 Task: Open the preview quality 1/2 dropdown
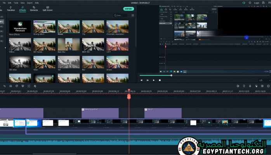[261, 80]
